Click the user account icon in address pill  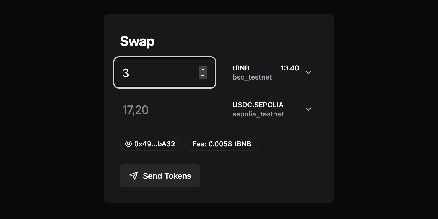(129, 144)
